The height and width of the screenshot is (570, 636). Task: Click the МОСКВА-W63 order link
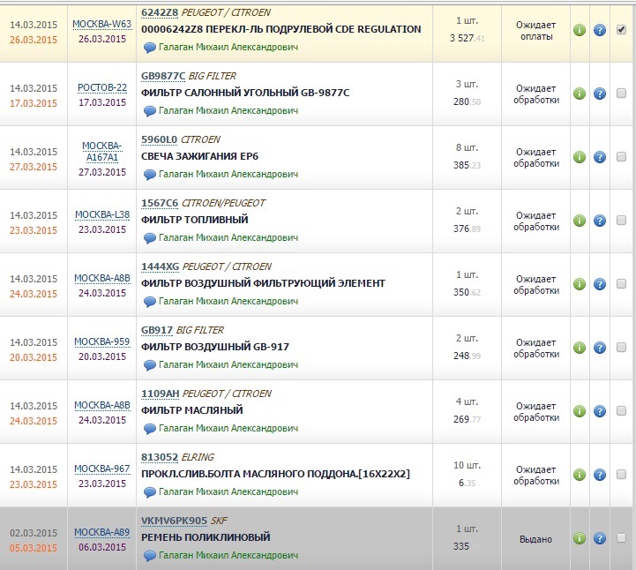[102, 24]
